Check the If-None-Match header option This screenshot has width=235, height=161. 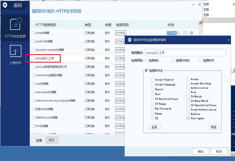click(188, 101)
